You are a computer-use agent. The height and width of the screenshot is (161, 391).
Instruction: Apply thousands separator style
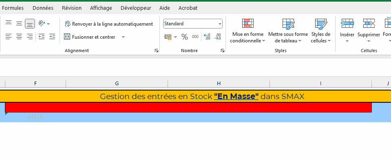(x=195, y=37)
